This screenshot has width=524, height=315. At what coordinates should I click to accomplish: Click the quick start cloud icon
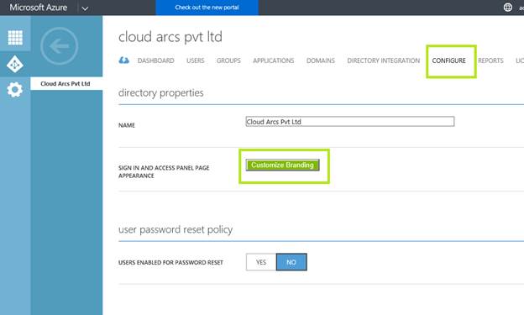click(x=124, y=60)
